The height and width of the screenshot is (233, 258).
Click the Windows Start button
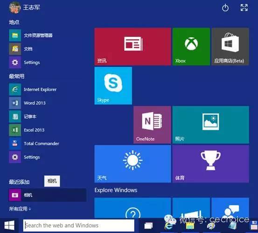9,226
